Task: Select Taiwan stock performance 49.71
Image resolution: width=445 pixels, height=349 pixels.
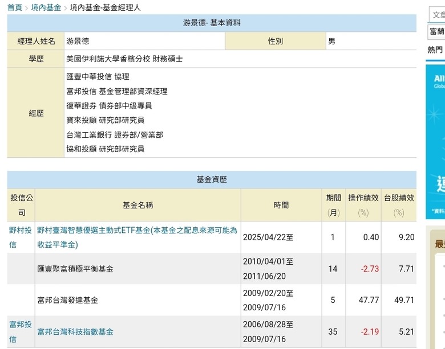Action: tap(404, 300)
